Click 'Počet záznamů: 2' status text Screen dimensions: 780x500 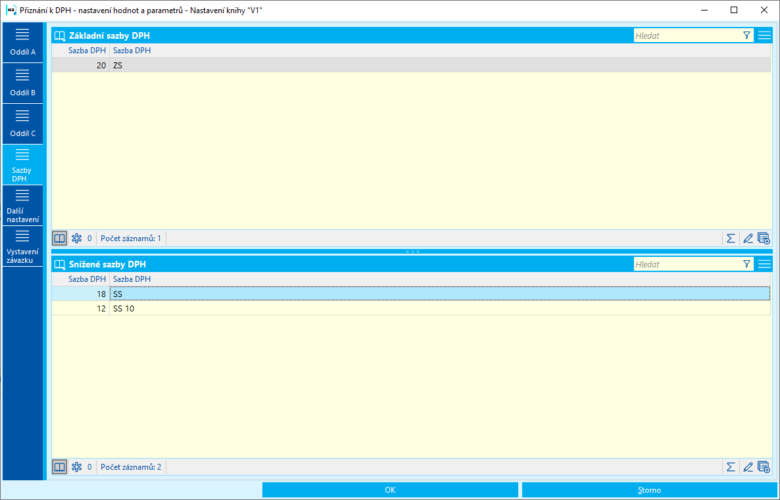[131, 467]
